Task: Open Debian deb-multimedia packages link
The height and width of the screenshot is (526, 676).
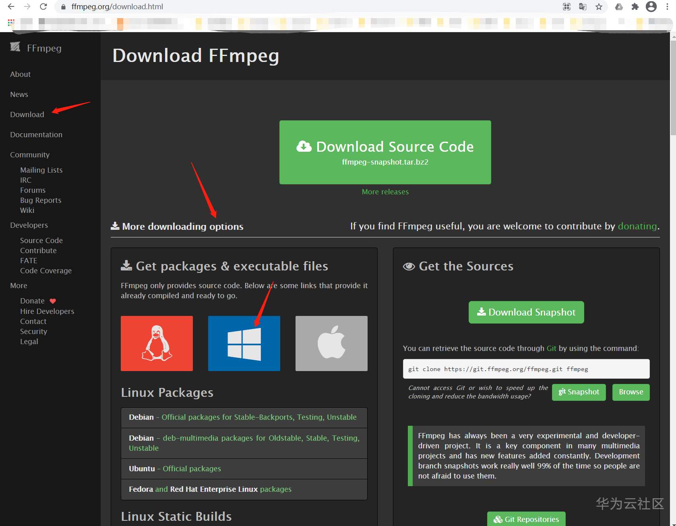Action: 244,443
